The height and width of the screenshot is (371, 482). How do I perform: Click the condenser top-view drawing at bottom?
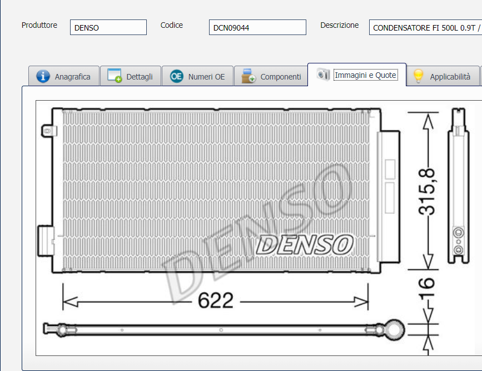point(224,329)
